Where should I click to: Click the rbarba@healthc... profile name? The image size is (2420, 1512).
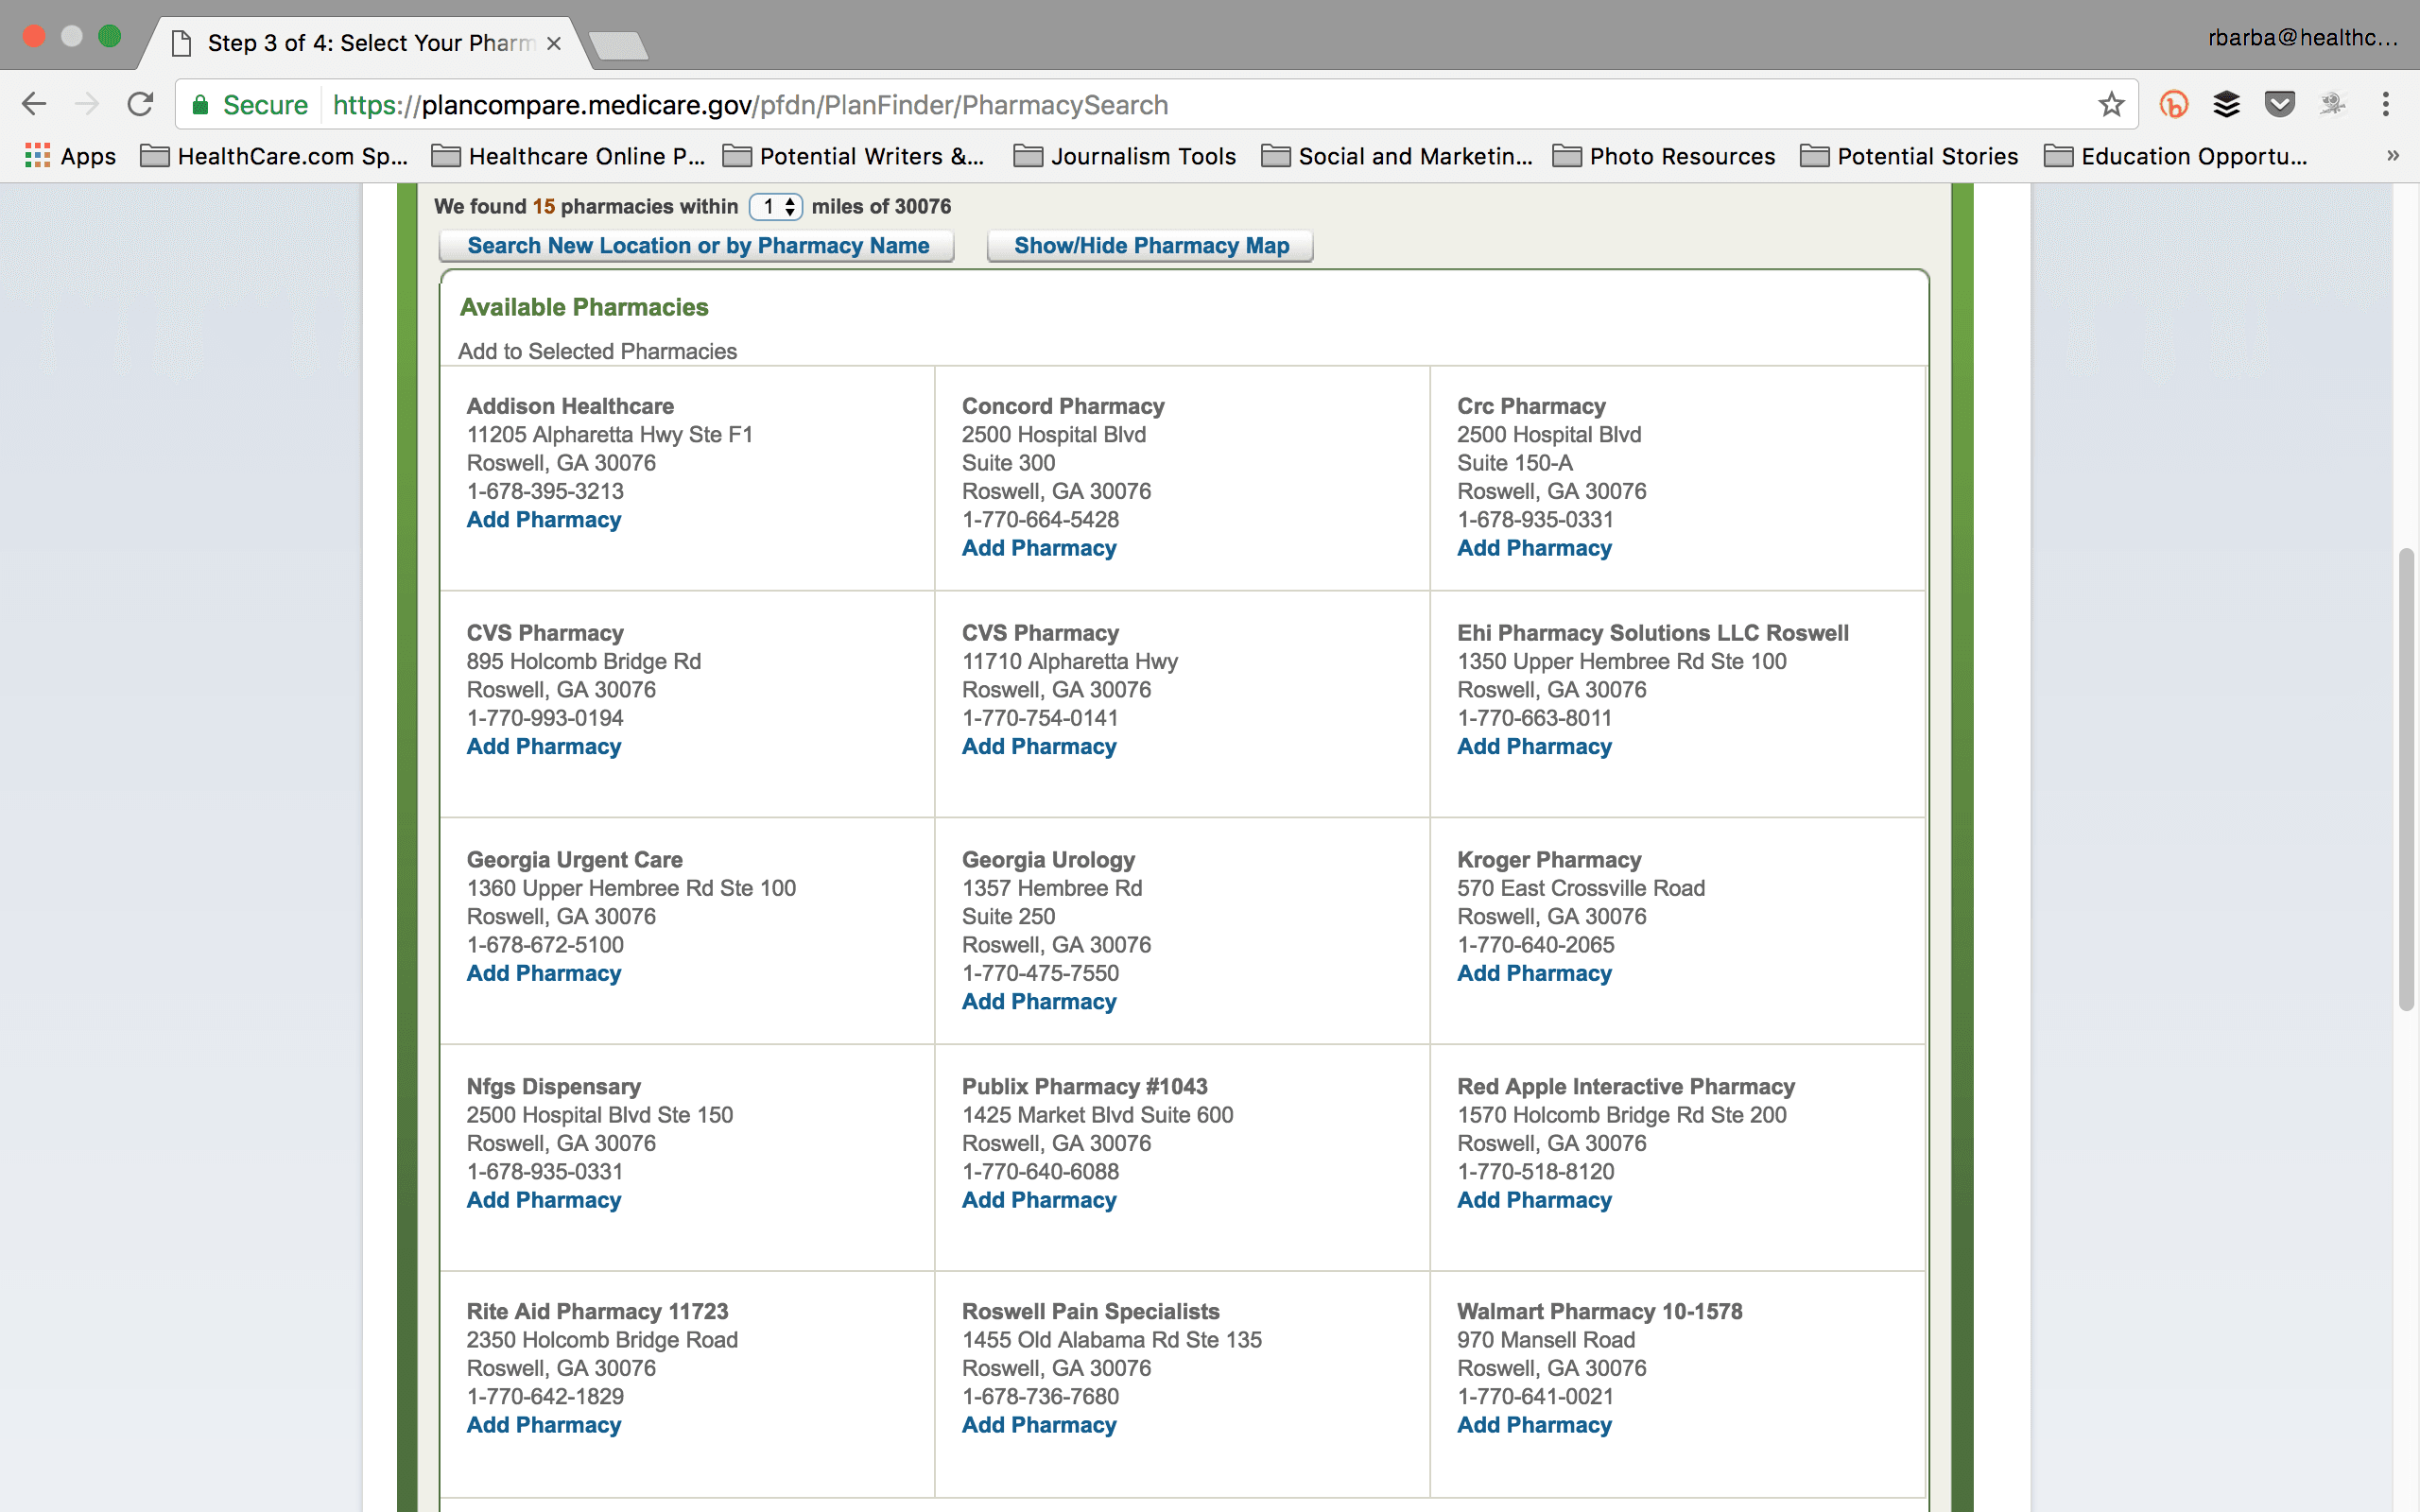(x=2302, y=38)
